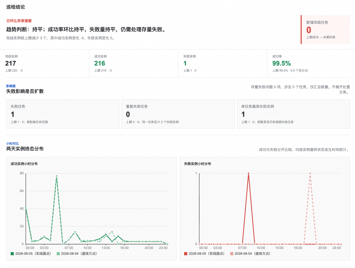Click the 80 y-axis label in success chart
The image size is (355, 268).
point(22,173)
